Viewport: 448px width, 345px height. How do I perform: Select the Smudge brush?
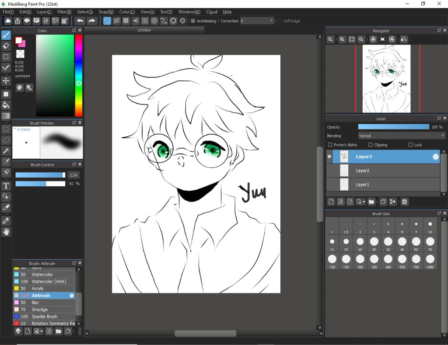click(44, 310)
